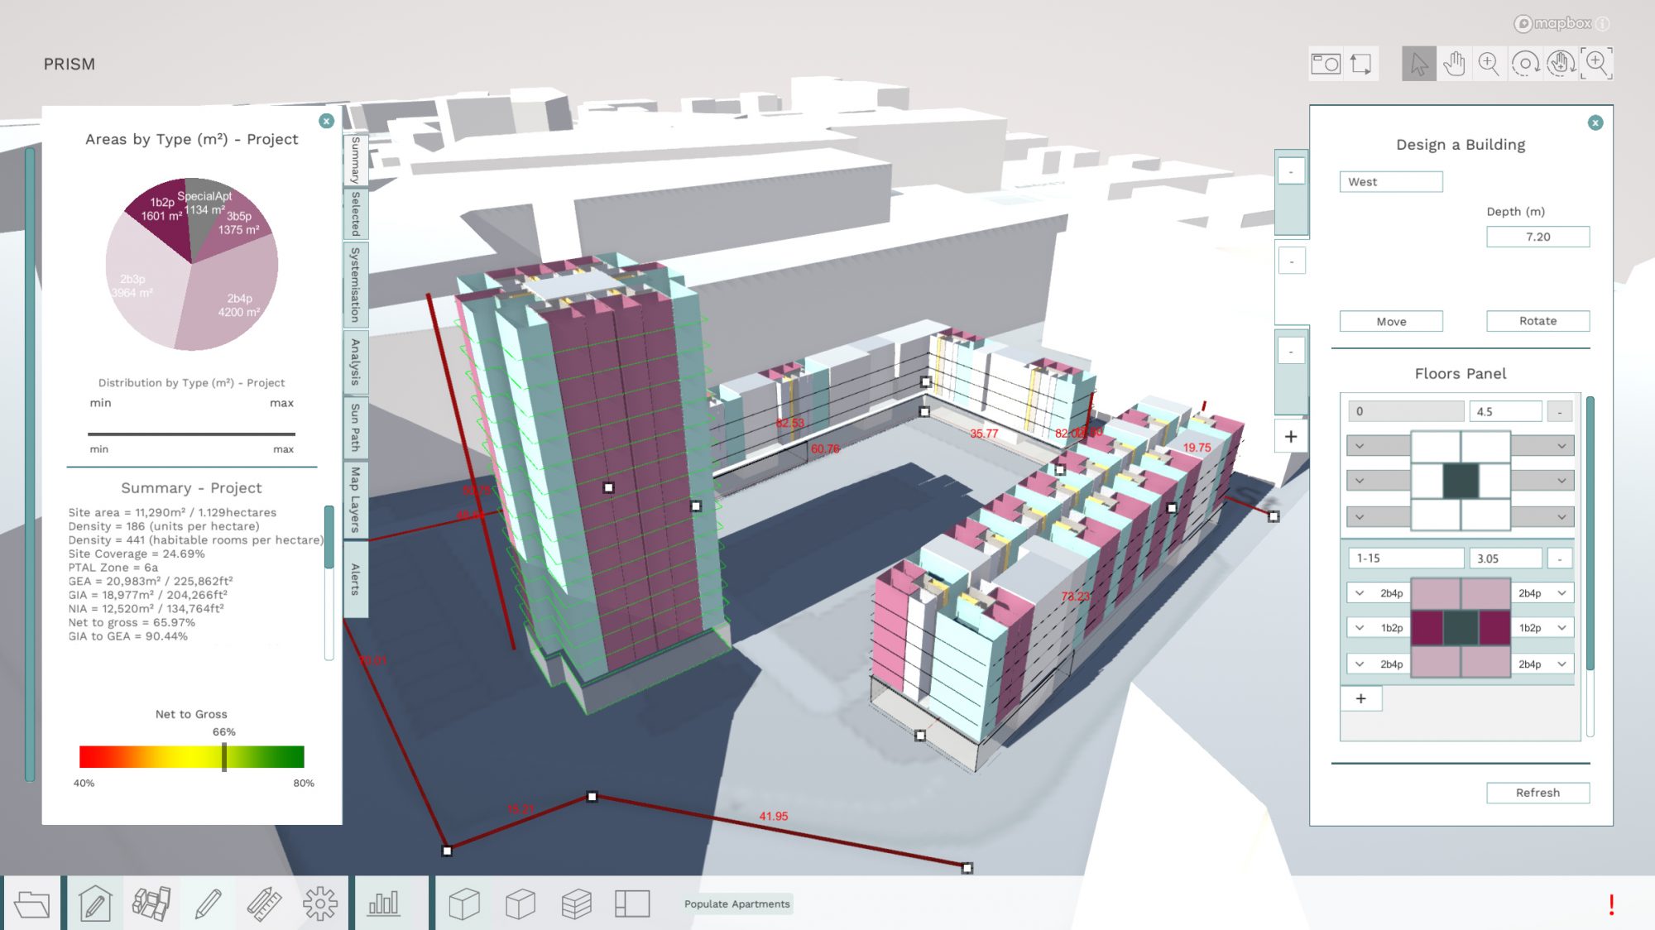
Task: Select the stacked floors cube icon
Action: (x=576, y=904)
